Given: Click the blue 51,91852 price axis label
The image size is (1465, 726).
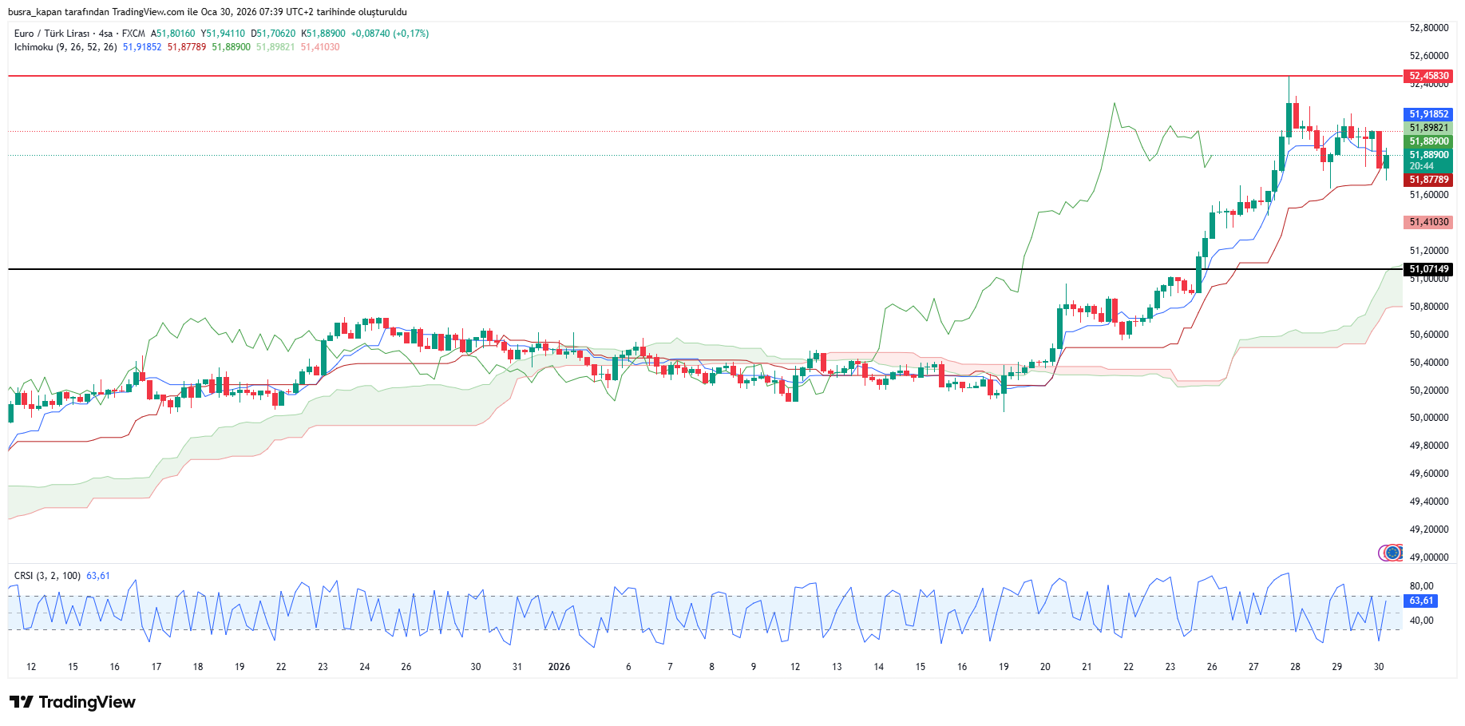Looking at the screenshot, I should click(x=1427, y=114).
